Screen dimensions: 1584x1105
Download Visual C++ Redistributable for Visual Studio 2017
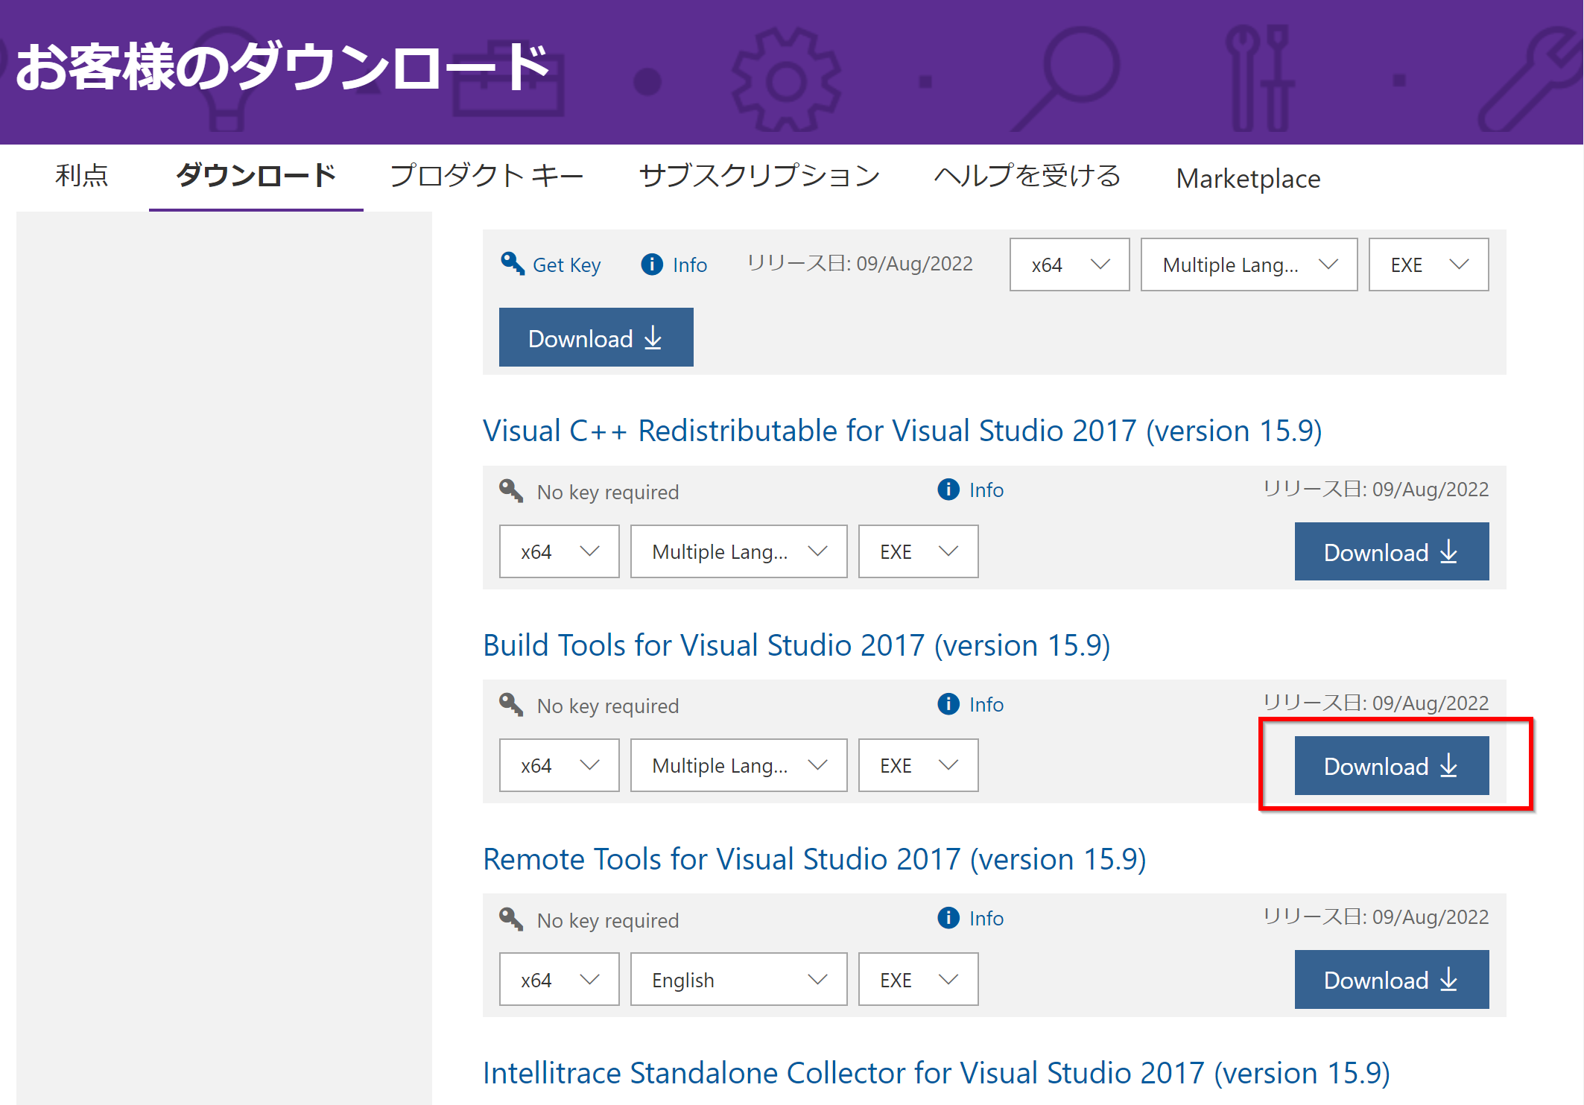1392,551
